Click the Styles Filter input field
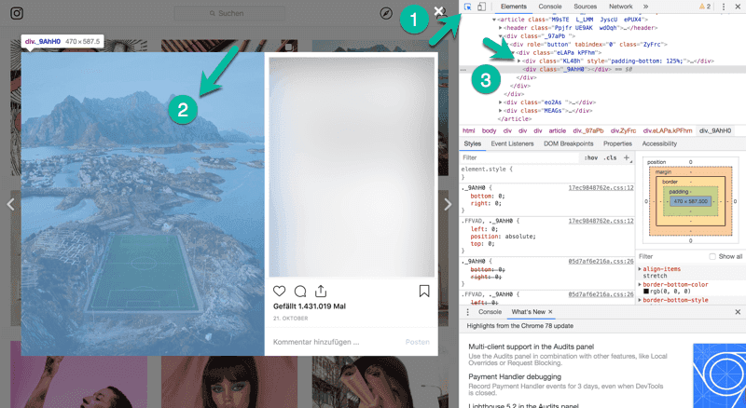This screenshot has height=408, width=746. click(520, 157)
